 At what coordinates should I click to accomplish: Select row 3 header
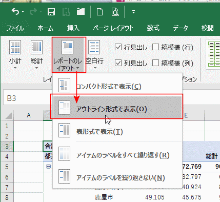point(7,147)
